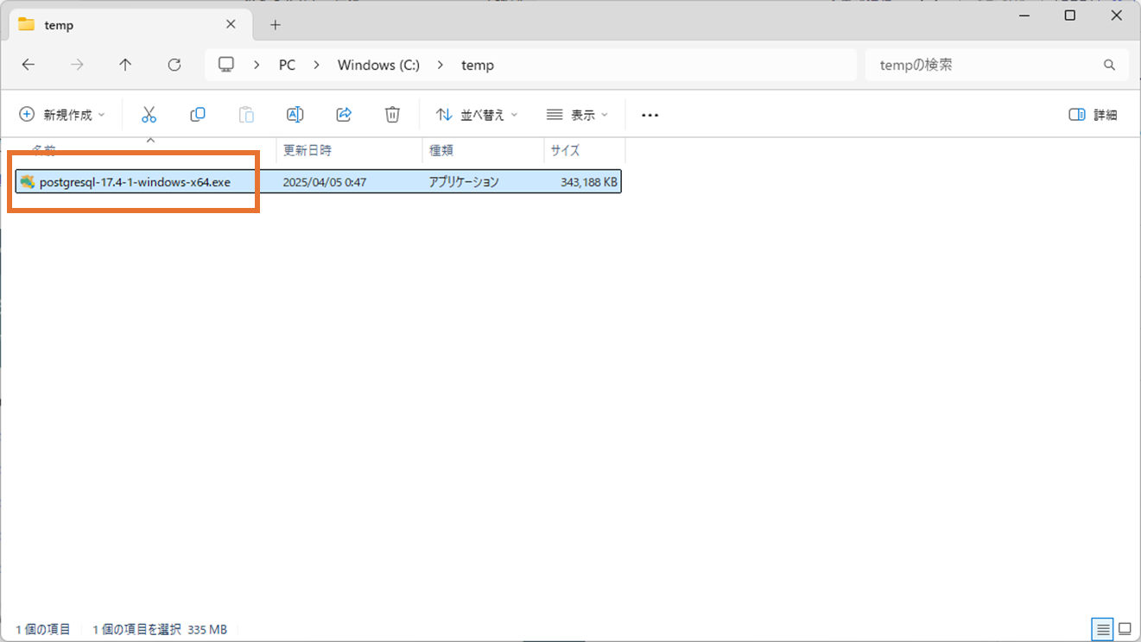Switch to details list view icon
The height and width of the screenshot is (642, 1141).
[1103, 629]
